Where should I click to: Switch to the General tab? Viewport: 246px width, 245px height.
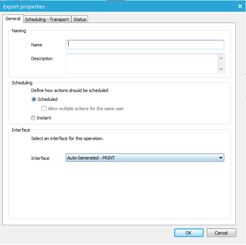click(x=13, y=19)
